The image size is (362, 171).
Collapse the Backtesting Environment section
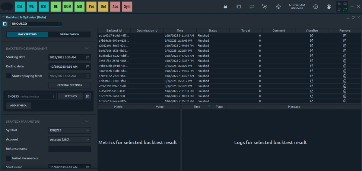point(87,48)
